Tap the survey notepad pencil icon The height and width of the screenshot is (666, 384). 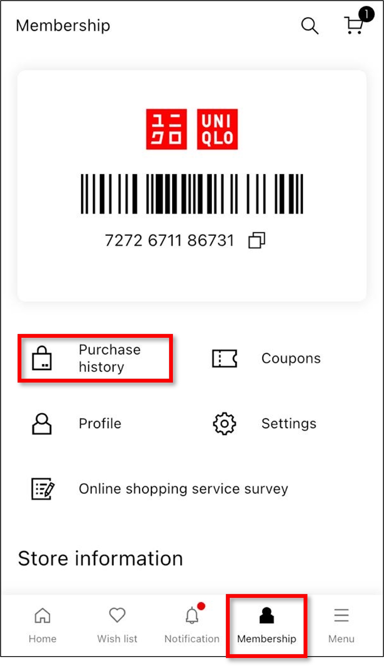pyautogui.click(x=43, y=489)
